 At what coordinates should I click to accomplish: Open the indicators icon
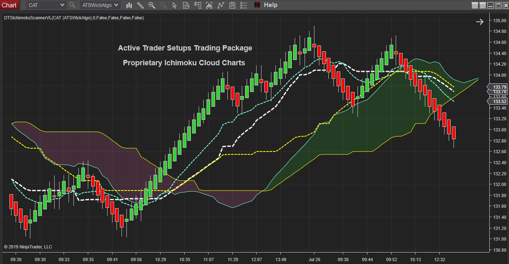click(x=209, y=5)
